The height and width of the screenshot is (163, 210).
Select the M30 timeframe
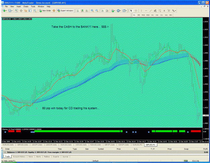[x=148, y=15]
